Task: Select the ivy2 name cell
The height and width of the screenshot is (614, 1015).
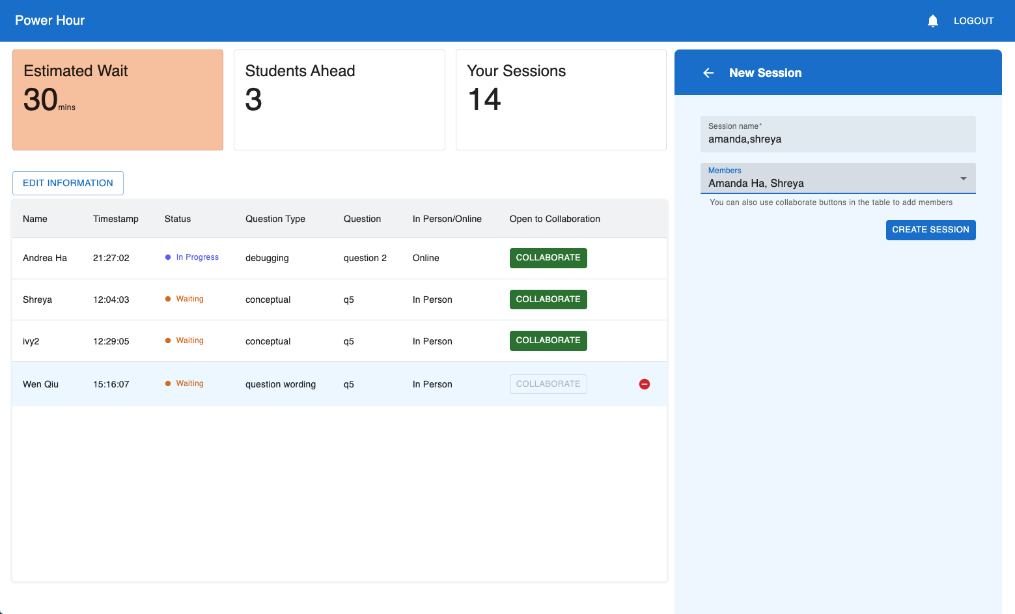Action: click(x=31, y=341)
